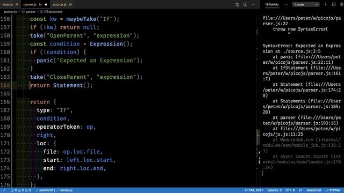This screenshot has width=344, height=193.
Task: Change file encoding via 'UTF-8'
Action: (x=290, y=190)
